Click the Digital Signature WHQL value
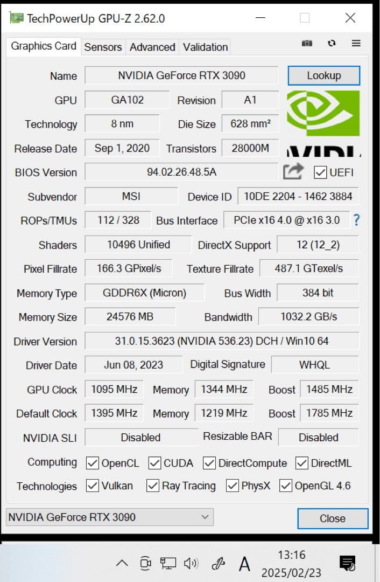This screenshot has width=380, height=582. [x=315, y=365]
